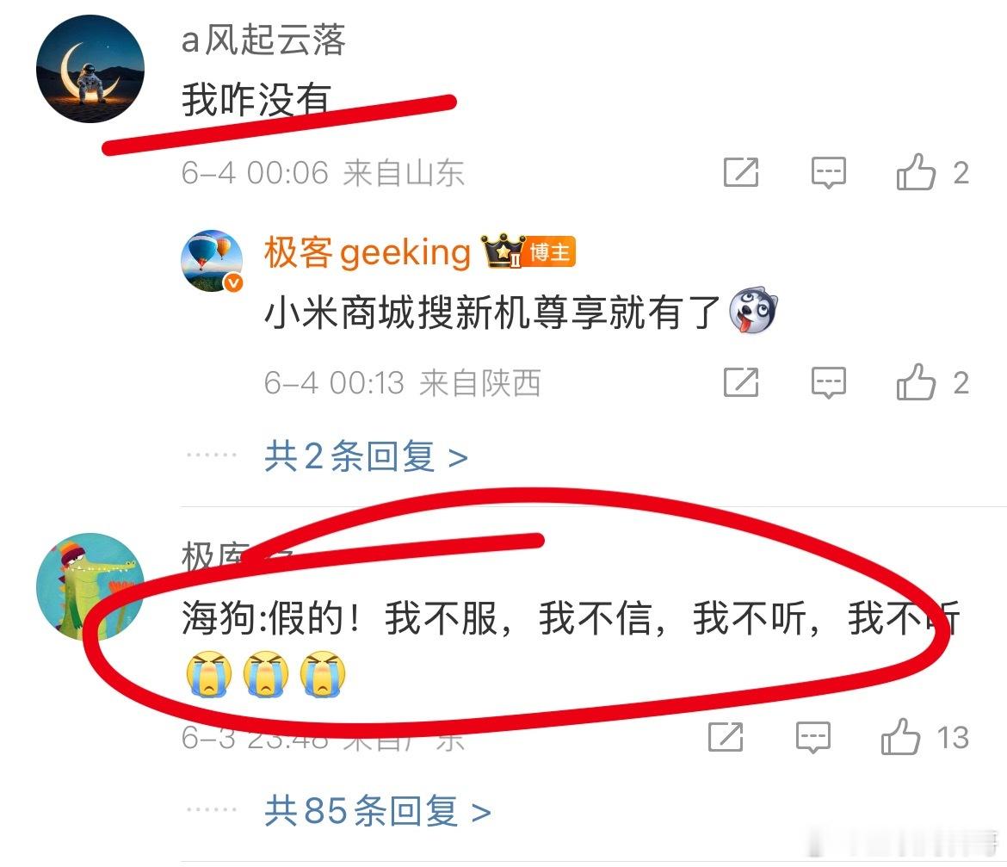Open reply icon on a风起云落's comment
1007x867 pixels.
tap(829, 172)
